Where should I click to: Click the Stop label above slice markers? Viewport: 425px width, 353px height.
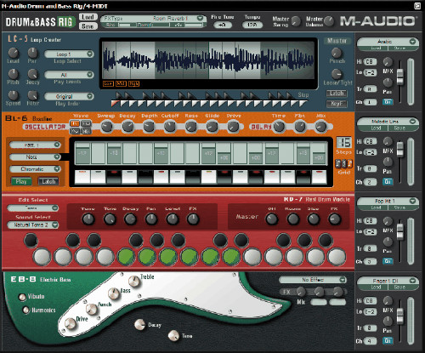[303, 95]
